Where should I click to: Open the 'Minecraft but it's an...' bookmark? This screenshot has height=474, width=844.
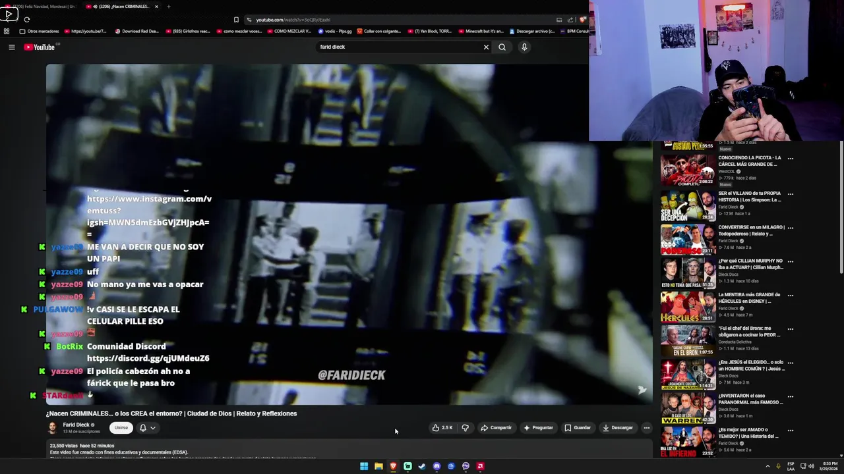point(481,31)
